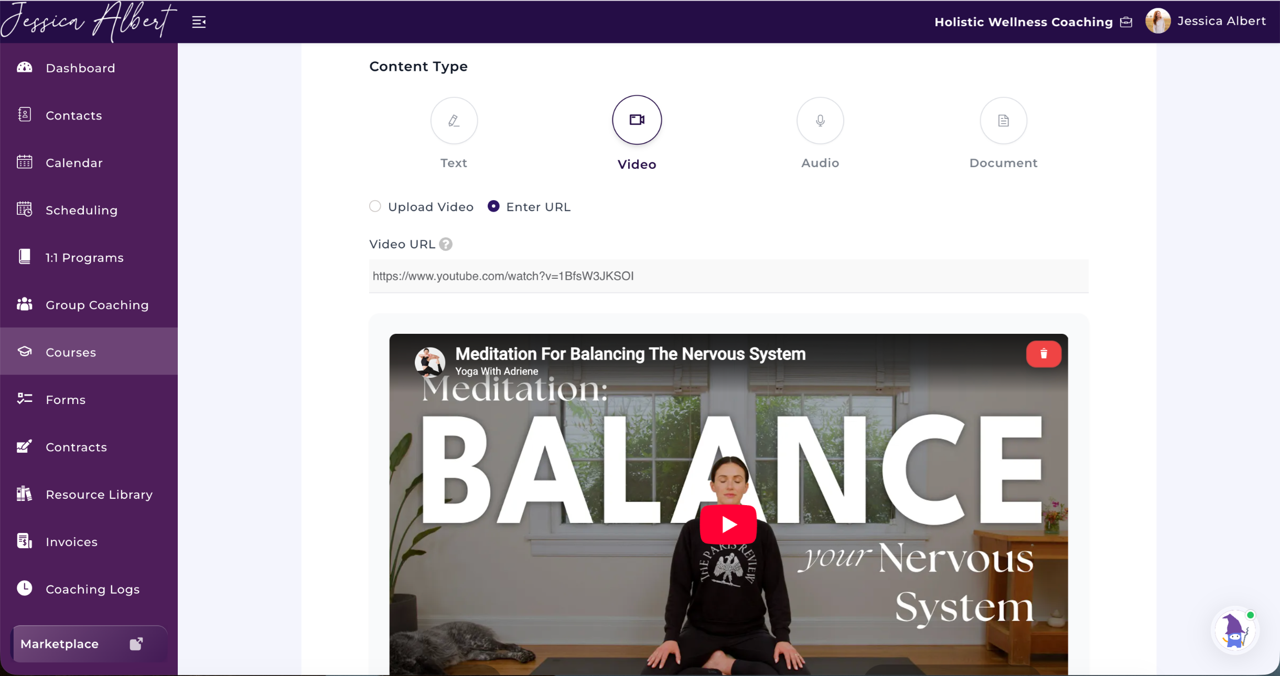Click the Marketplace external link icon
Screen dimensions: 1280x676
pos(136,644)
